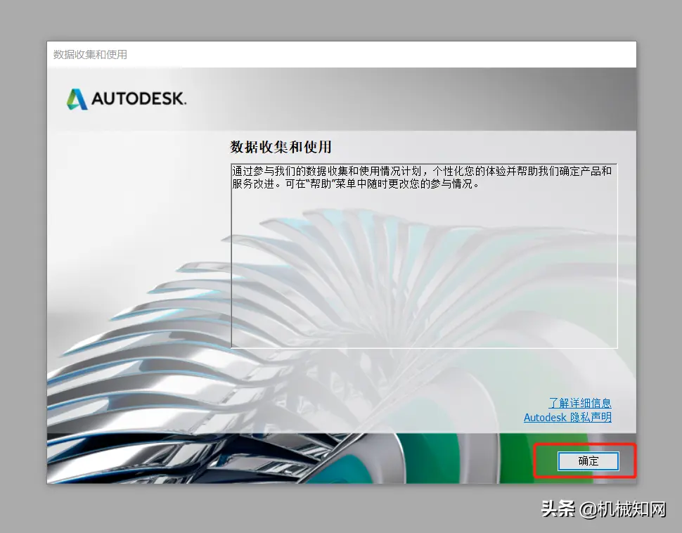Click the line starting with 通过参与我们的数据收集
Viewport: 682px width, 533px height.
pos(422,171)
